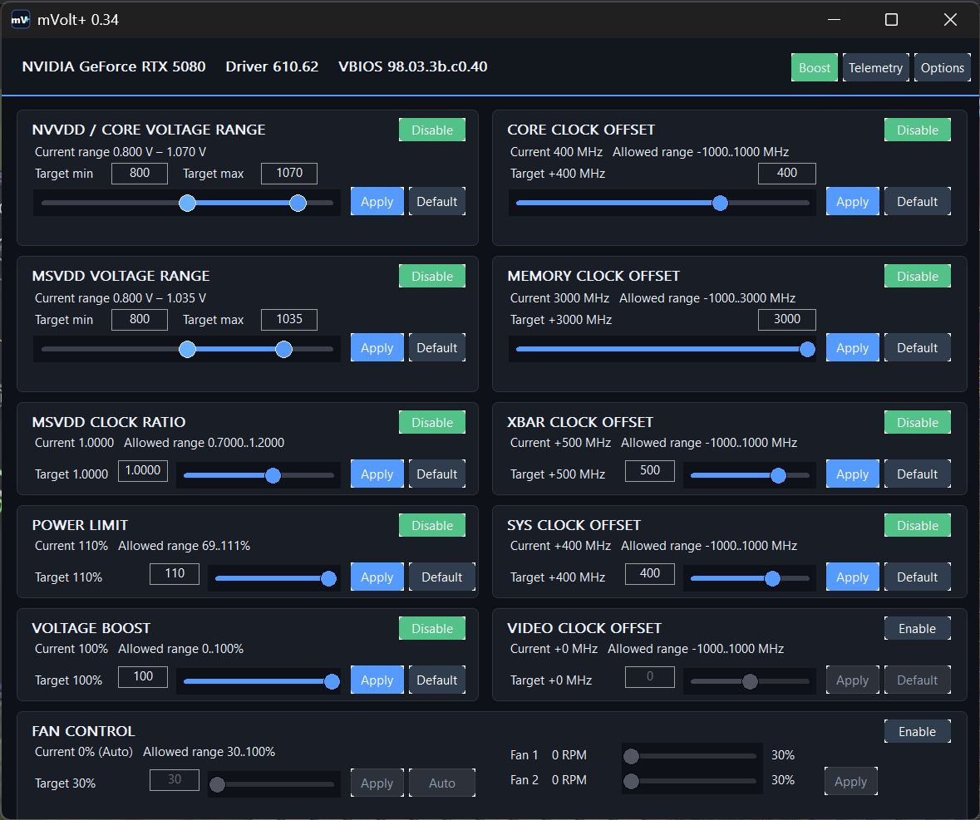980x820 pixels.
Task: Disable the MSVDD voltage range section
Action: coord(432,276)
